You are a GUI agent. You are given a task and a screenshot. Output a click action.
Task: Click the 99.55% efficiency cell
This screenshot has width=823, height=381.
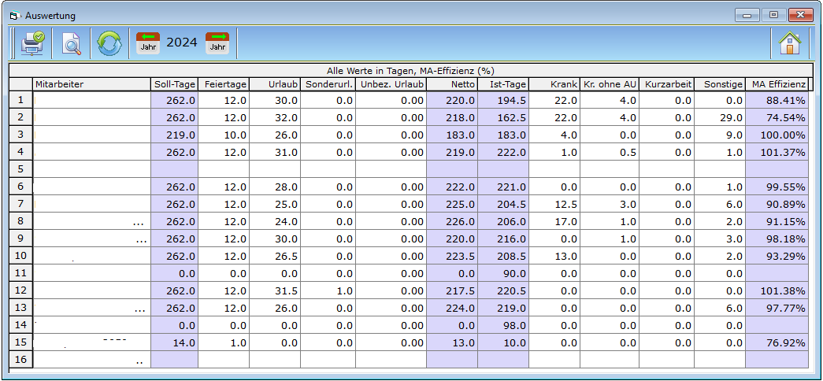[x=777, y=187]
